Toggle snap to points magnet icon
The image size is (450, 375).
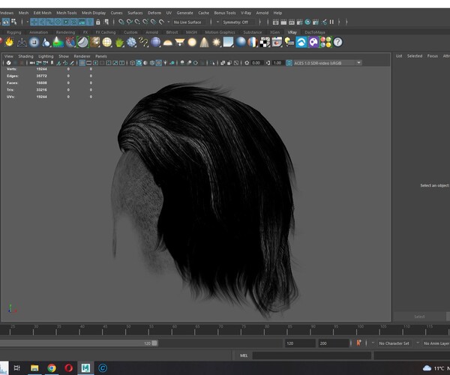(x=137, y=22)
